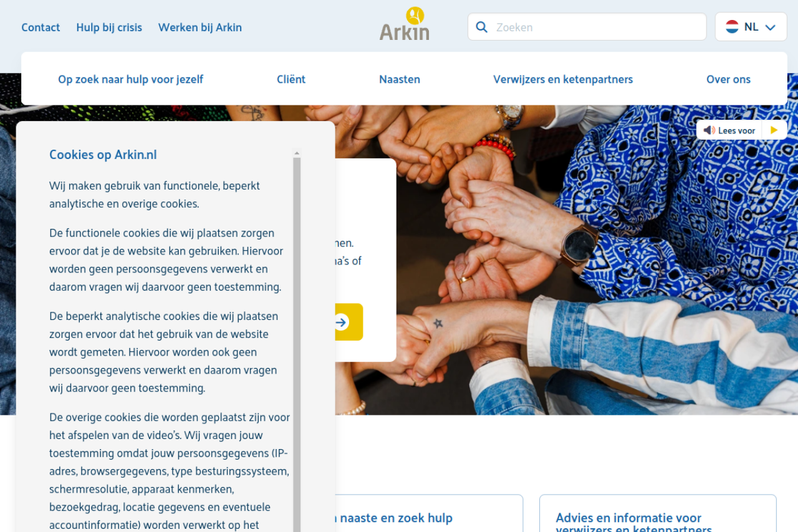798x532 pixels.
Task: Open the 'Op zoek naar hulp voor jezelf' menu
Action: click(x=130, y=79)
